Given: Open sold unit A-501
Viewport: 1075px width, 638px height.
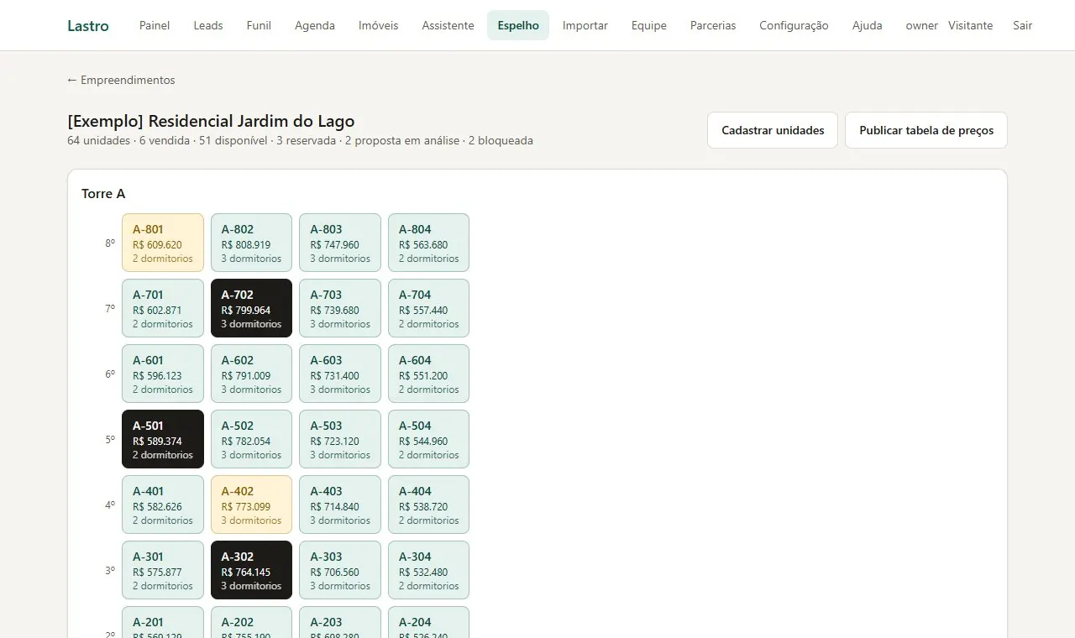Looking at the screenshot, I should 163,439.
